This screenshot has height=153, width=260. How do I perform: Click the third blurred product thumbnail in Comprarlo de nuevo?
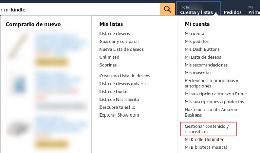click(19, 128)
